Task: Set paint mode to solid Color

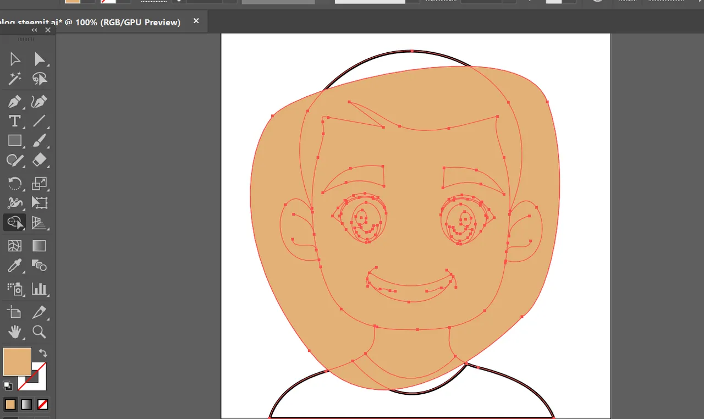Action: point(10,405)
